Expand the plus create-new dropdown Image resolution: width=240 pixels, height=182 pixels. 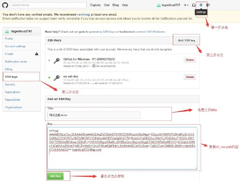click(x=186, y=5)
